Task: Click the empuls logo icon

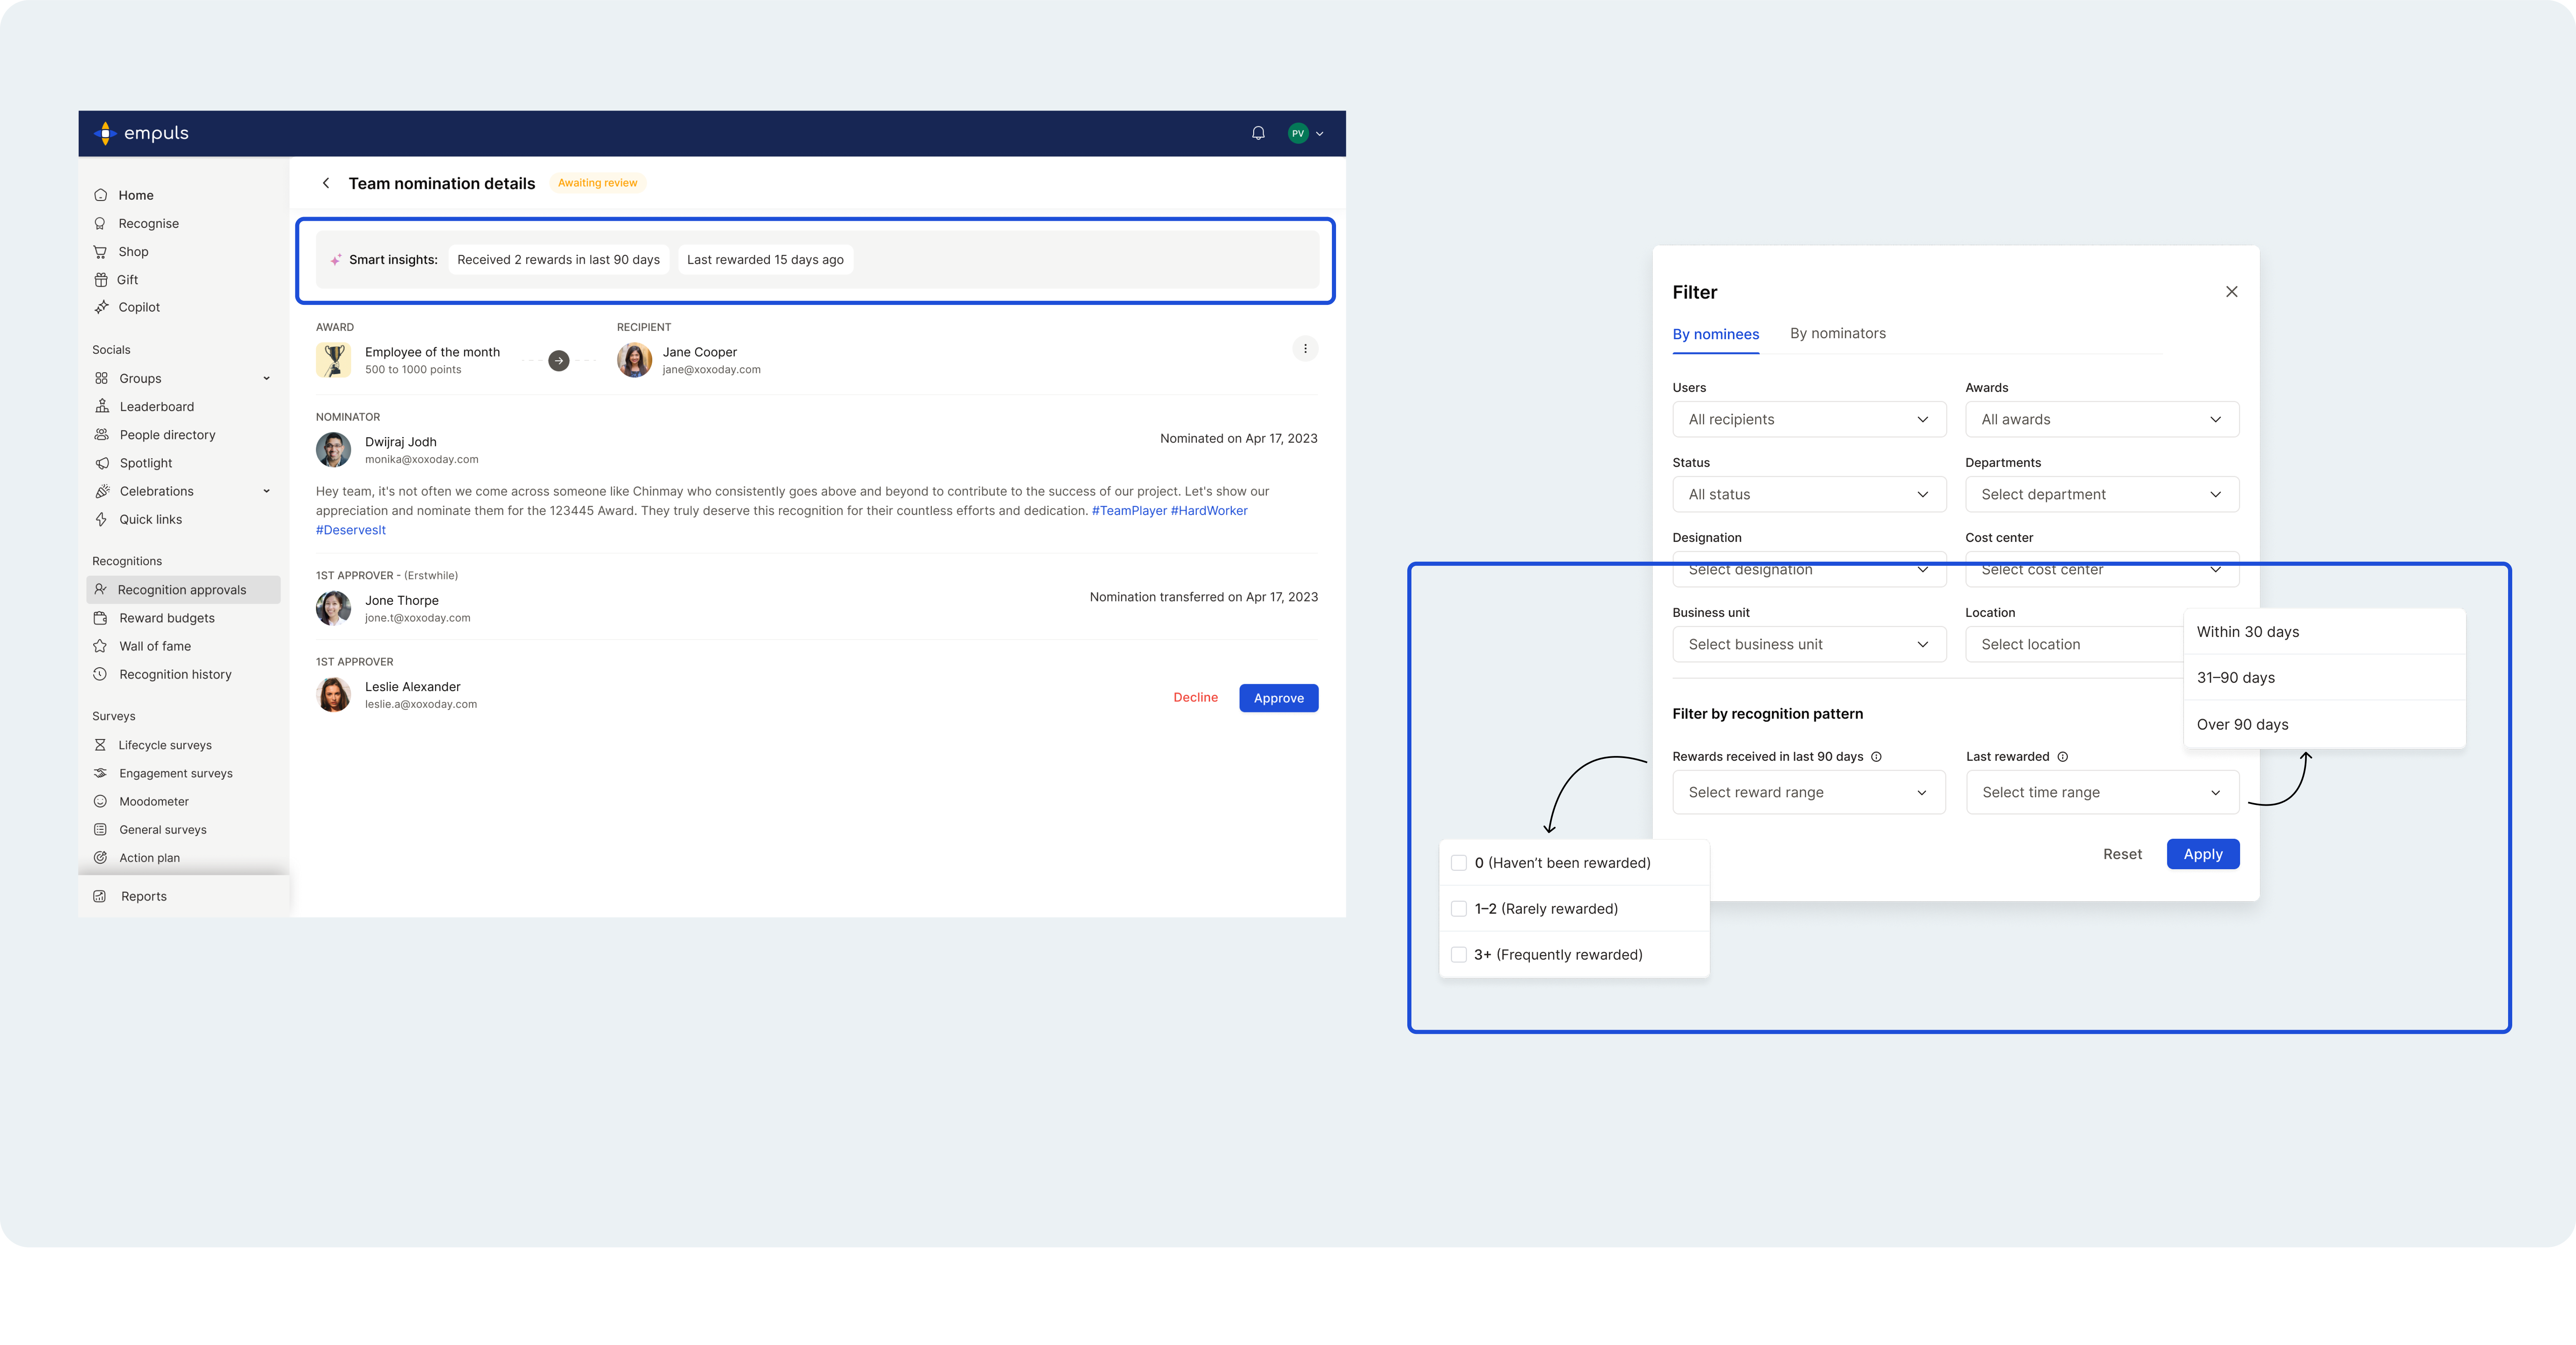Action: (105, 133)
